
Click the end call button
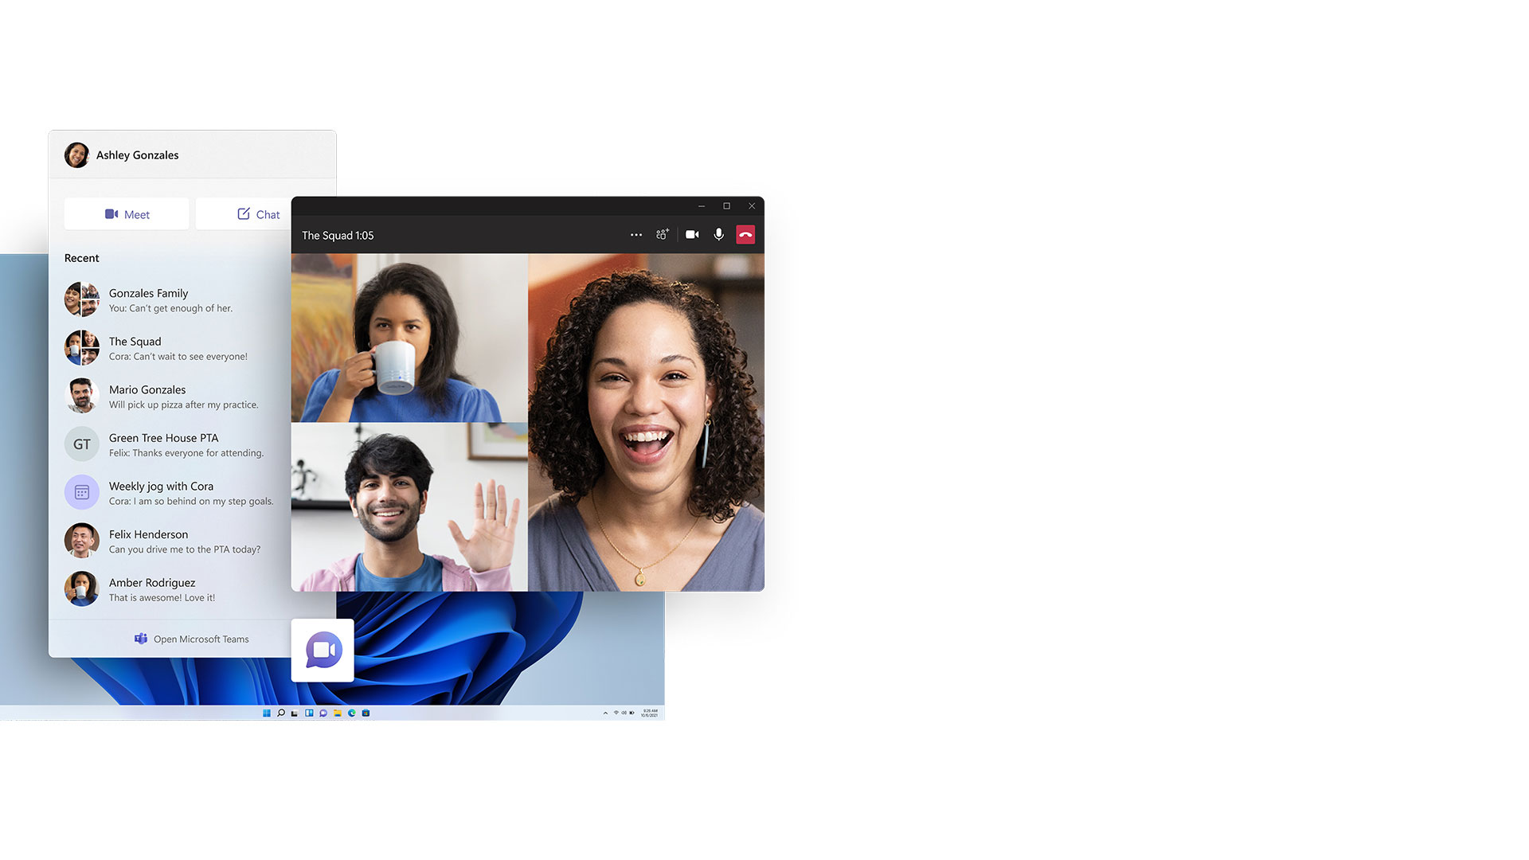[745, 234]
